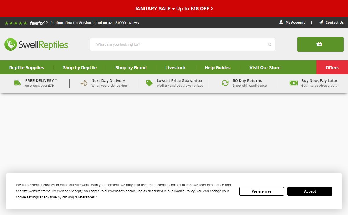Click the feefo logo

[x=39, y=23]
